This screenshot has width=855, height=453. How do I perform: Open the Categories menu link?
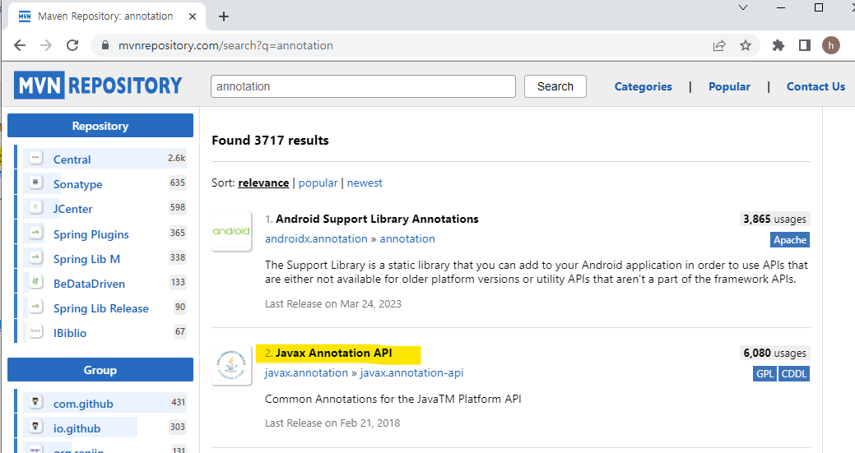pos(643,86)
